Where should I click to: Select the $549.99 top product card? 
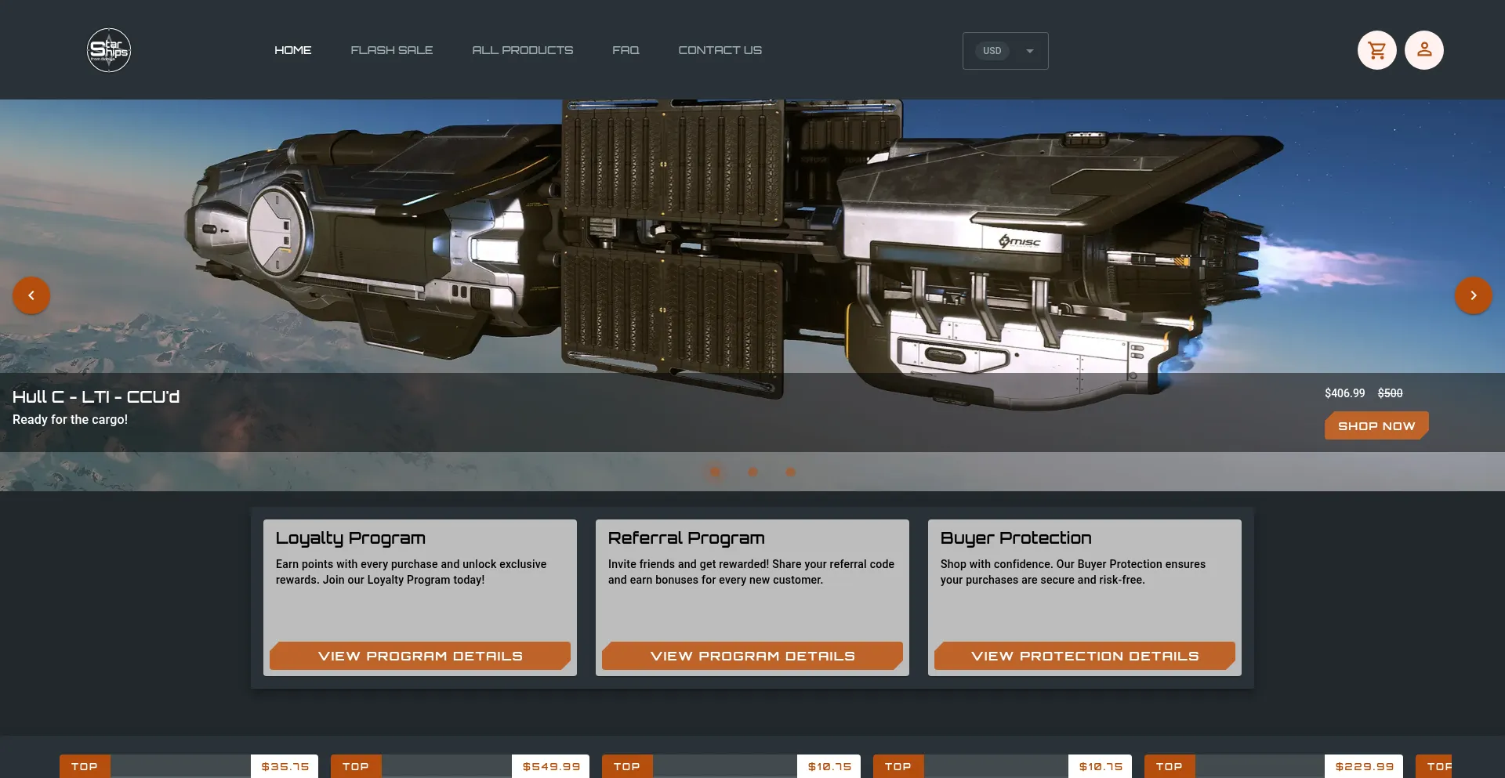coord(460,766)
